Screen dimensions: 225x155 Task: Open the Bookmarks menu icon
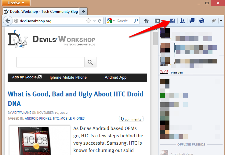tap(157, 21)
